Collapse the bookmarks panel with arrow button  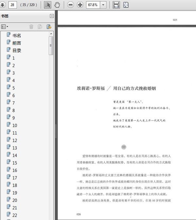pos(52,16)
